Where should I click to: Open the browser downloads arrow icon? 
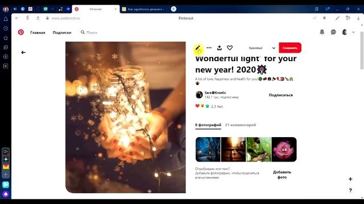click(358, 18)
